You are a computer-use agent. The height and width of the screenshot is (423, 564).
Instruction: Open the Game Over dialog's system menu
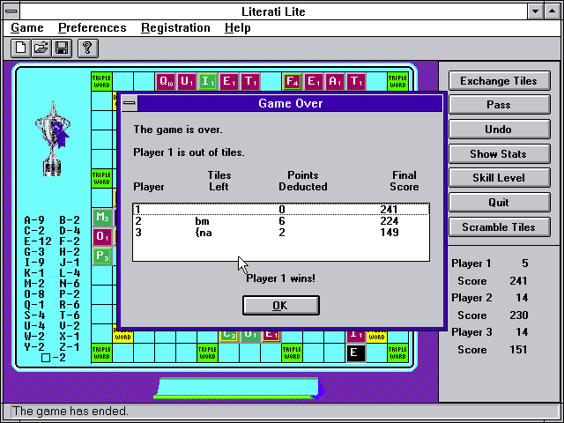click(x=130, y=104)
